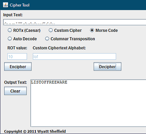Click the Cipher Tool window title
This screenshot has height=134, width=146.
click(x=19, y=5)
